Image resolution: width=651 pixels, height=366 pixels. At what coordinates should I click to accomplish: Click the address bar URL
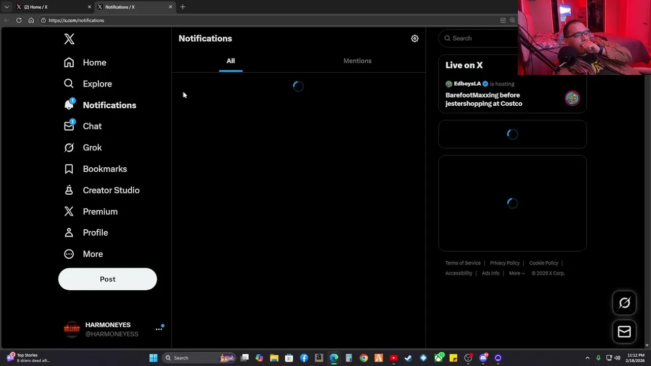[x=76, y=20]
